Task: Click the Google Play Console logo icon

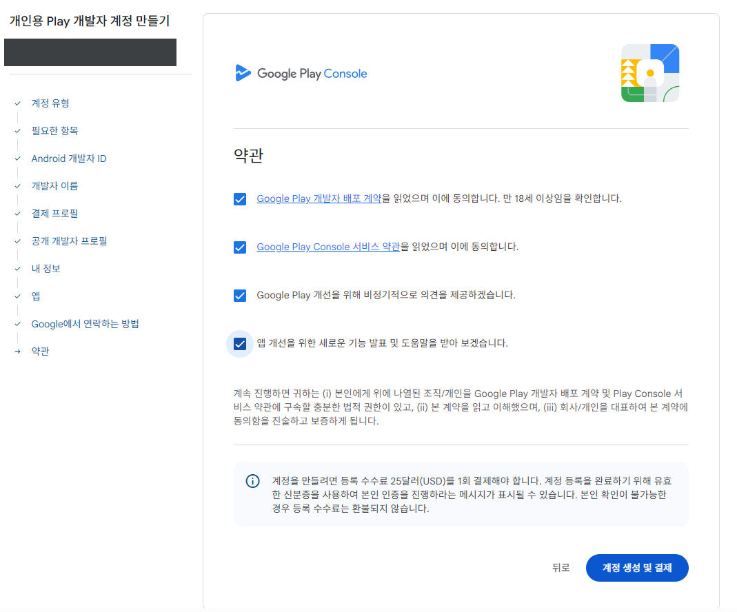Action: click(243, 73)
